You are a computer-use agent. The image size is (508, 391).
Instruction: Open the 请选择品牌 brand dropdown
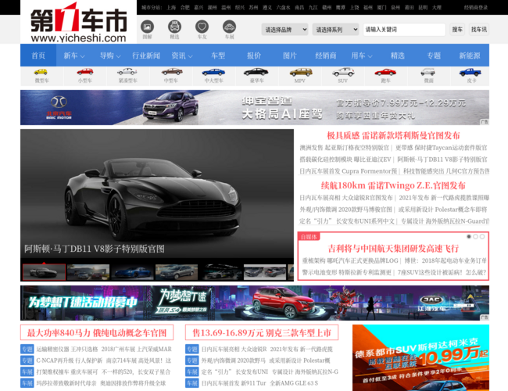point(284,30)
